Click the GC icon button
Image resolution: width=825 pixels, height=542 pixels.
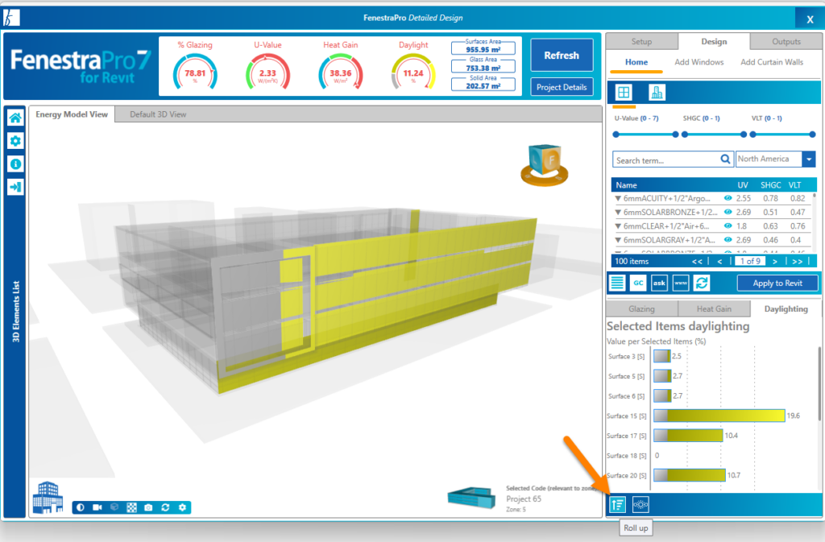click(x=638, y=283)
